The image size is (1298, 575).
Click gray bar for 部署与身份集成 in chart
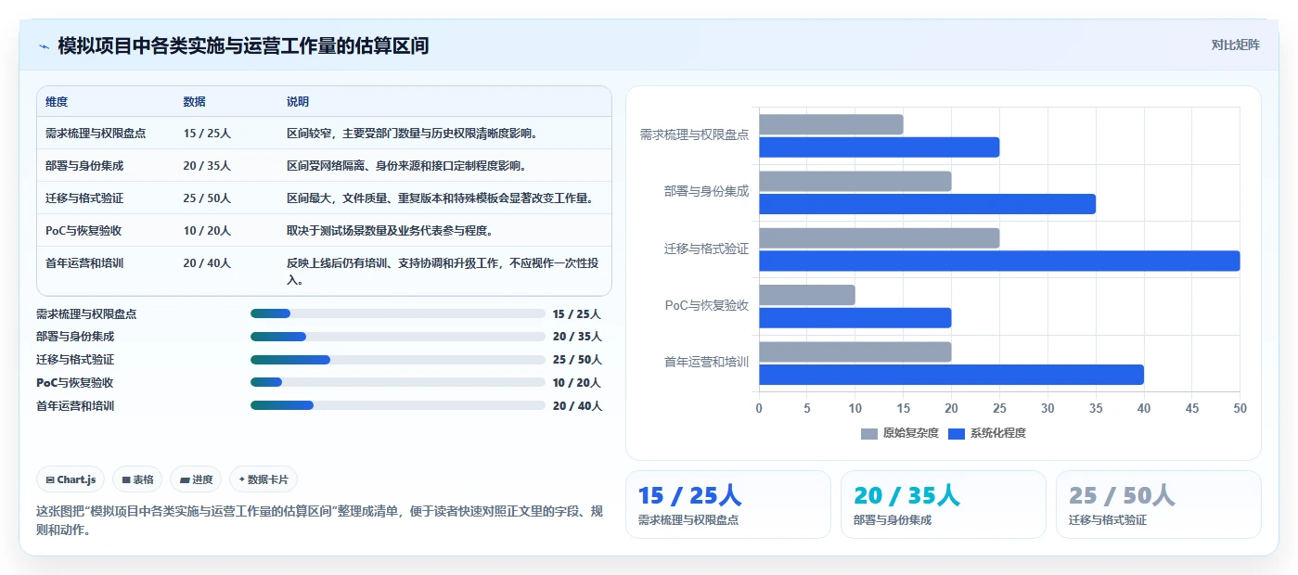coord(855,181)
